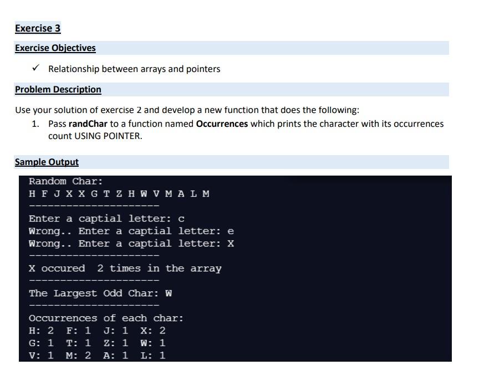Click 'Enter a captial letter: c' line
This screenshot has height=370, width=479.
(106, 219)
